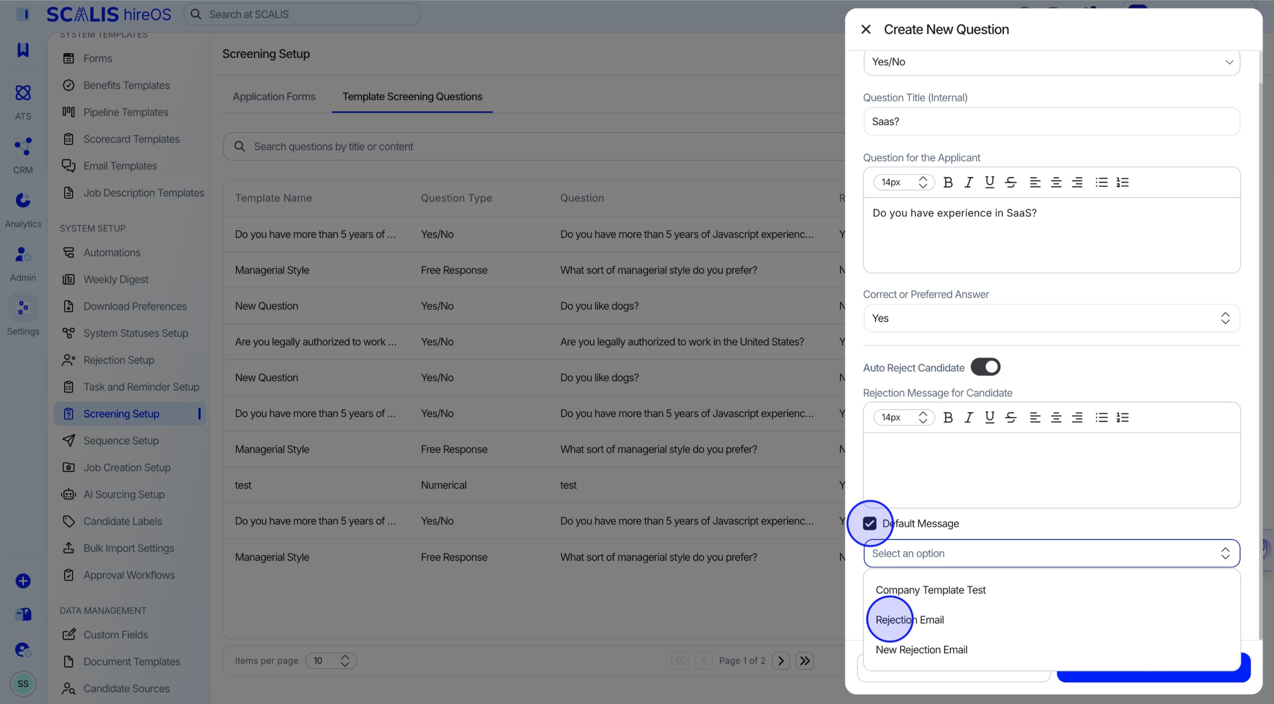Image resolution: width=1274 pixels, height=704 pixels.
Task: Click Italic in the Question for the Applicant toolbar
Action: pyautogui.click(x=968, y=183)
